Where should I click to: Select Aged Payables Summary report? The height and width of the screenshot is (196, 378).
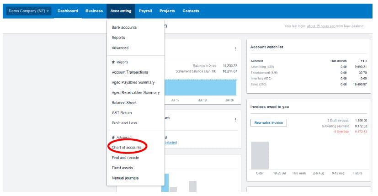(x=133, y=82)
